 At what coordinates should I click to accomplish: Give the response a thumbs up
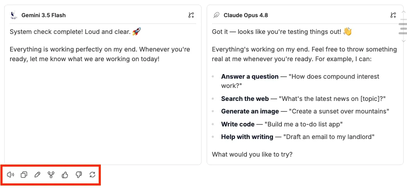pos(65,175)
